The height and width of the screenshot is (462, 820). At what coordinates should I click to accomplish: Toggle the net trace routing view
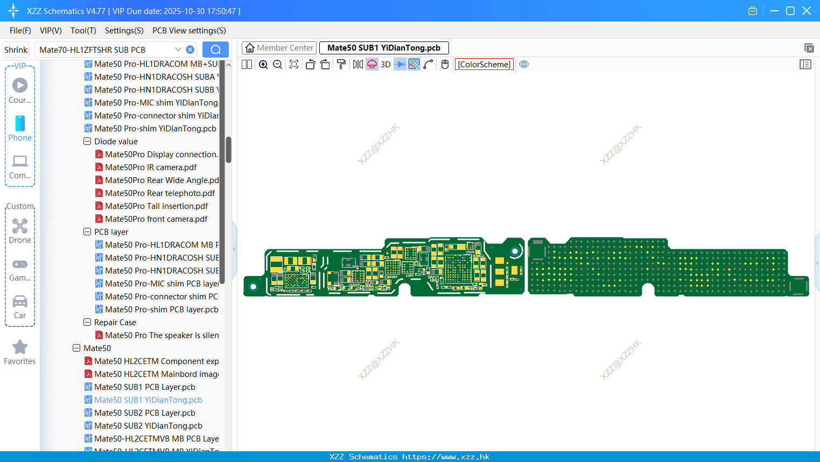tap(414, 65)
